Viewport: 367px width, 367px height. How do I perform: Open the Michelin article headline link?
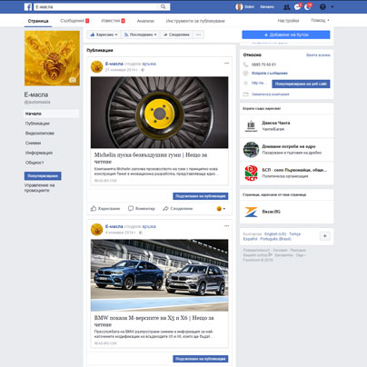pos(151,158)
